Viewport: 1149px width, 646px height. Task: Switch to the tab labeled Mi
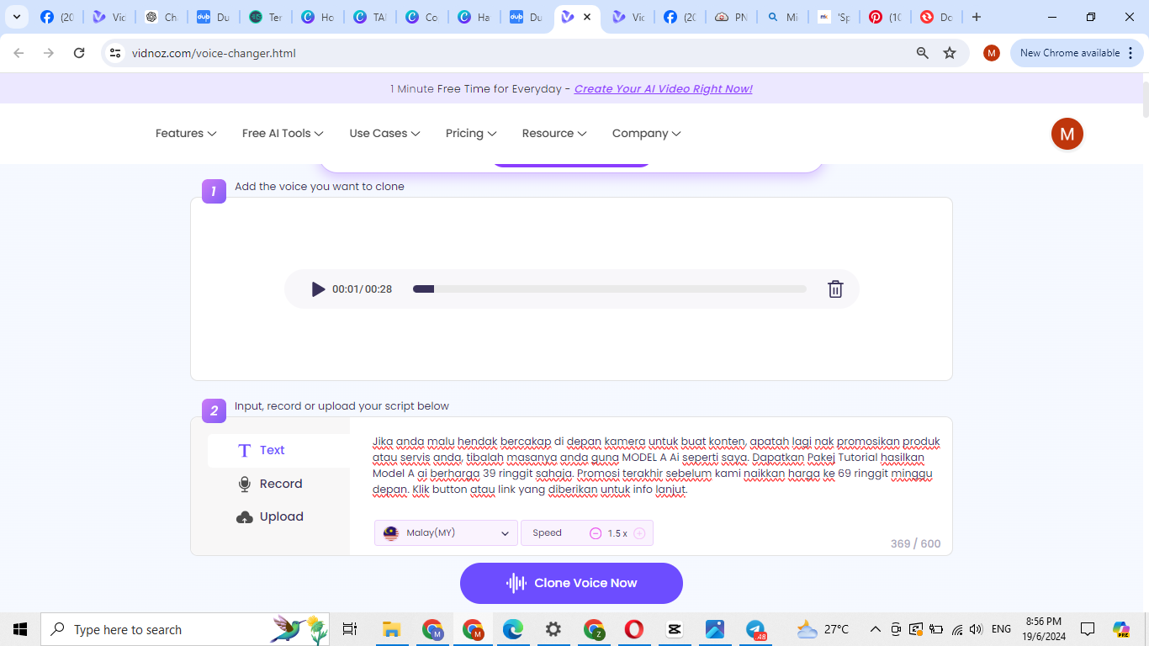pos(782,17)
